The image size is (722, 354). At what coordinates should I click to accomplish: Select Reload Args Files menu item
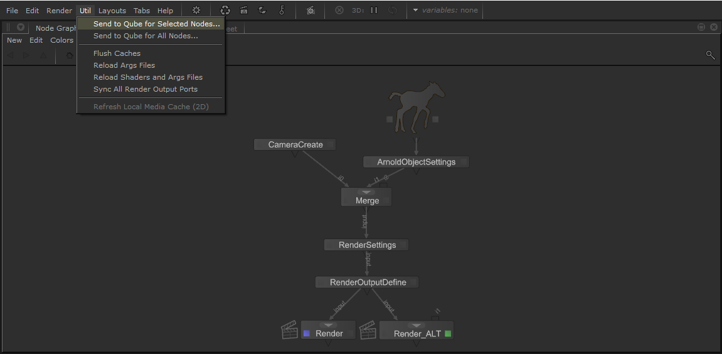coord(151,65)
